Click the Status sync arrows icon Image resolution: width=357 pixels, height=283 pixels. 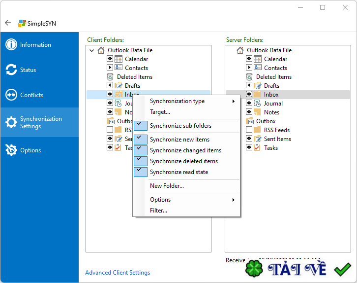click(11, 70)
